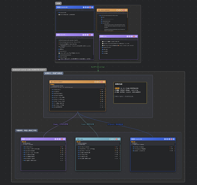Click the first round icon on the central orange index card header
The width and height of the screenshot is (197, 185).
pyautogui.click(x=95, y=82)
